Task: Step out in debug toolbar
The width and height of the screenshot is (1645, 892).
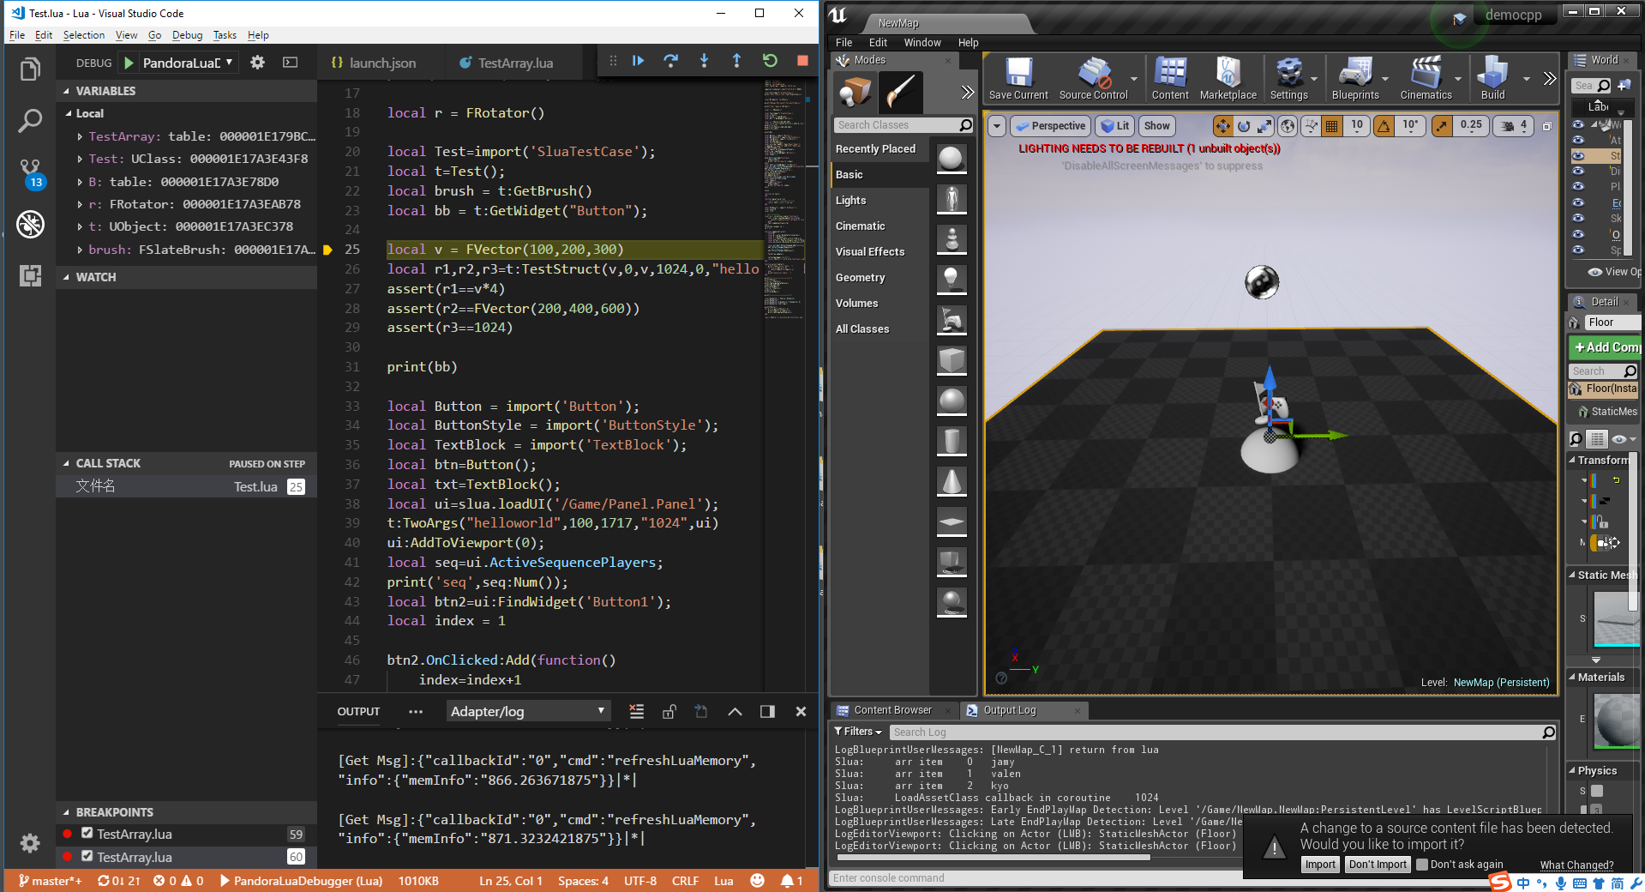Action: (736, 61)
